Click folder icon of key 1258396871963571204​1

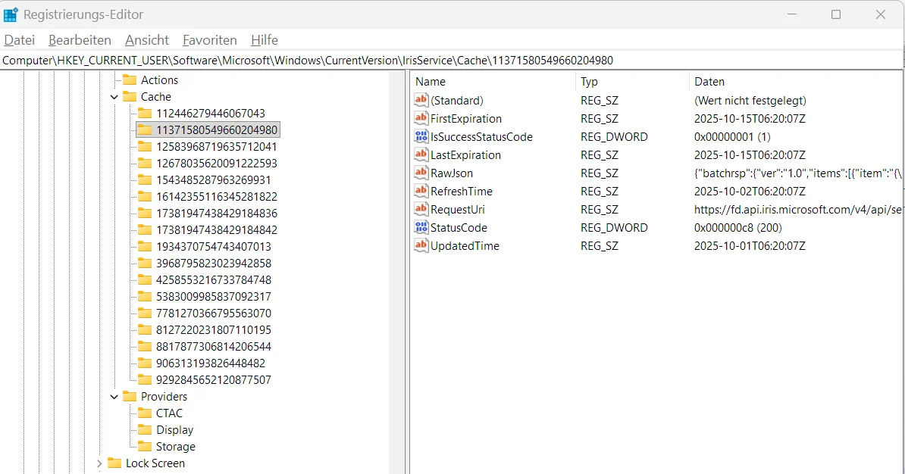pos(145,147)
